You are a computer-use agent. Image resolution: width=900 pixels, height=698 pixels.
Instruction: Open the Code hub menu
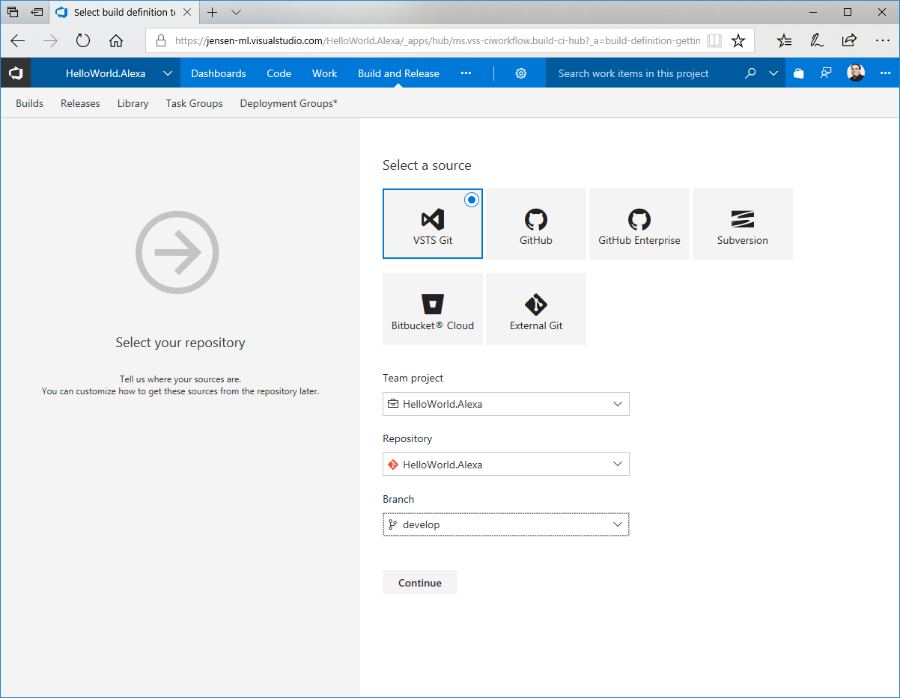[x=279, y=73]
